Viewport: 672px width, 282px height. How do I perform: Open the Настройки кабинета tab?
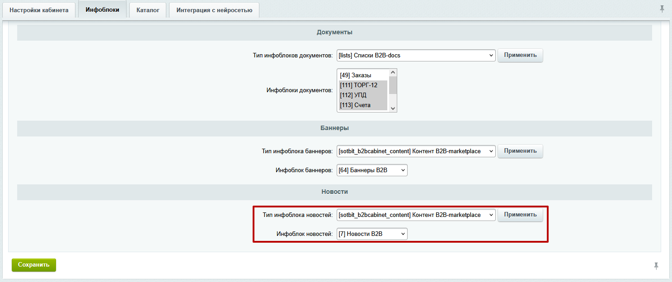pos(39,10)
